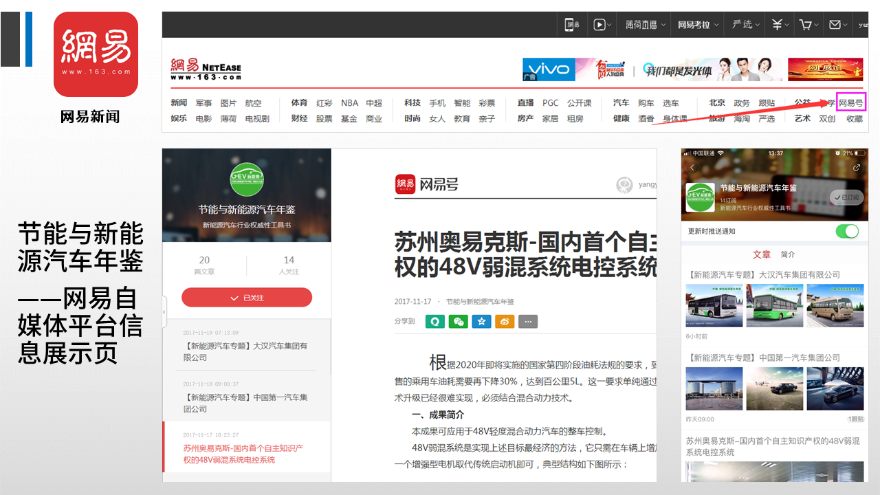The image size is (880, 495).
Task: Click the 时尚 navigation link
Action: [x=412, y=118]
